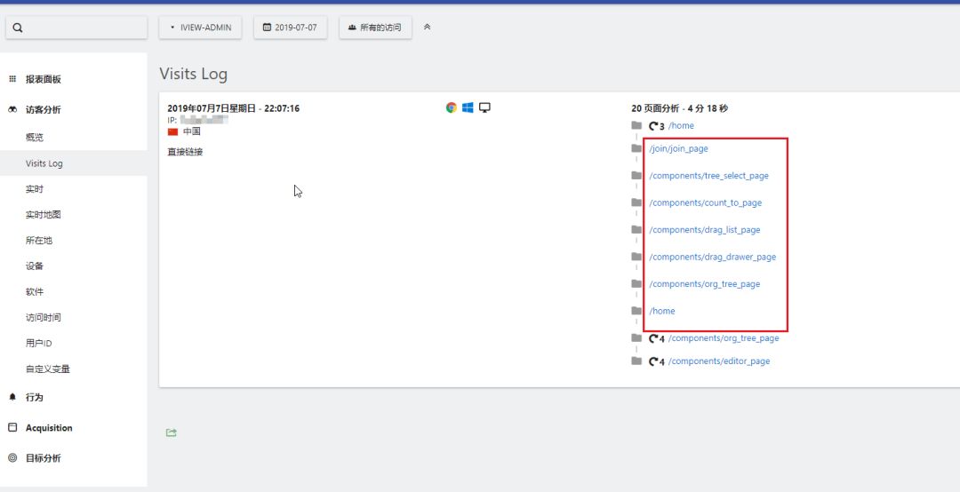Open the 2019-07-07 date picker
Screen dimensions: 960x492
click(x=290, y=28)
